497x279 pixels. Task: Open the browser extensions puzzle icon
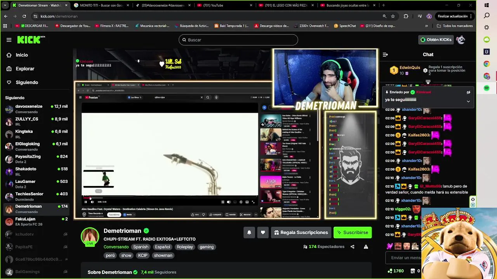pyautogui.click(x=406, y=16)
